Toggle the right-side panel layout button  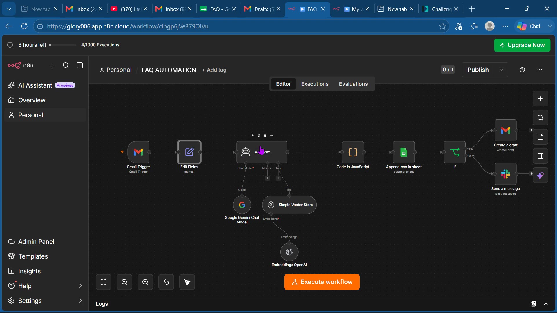pos(540,156)
